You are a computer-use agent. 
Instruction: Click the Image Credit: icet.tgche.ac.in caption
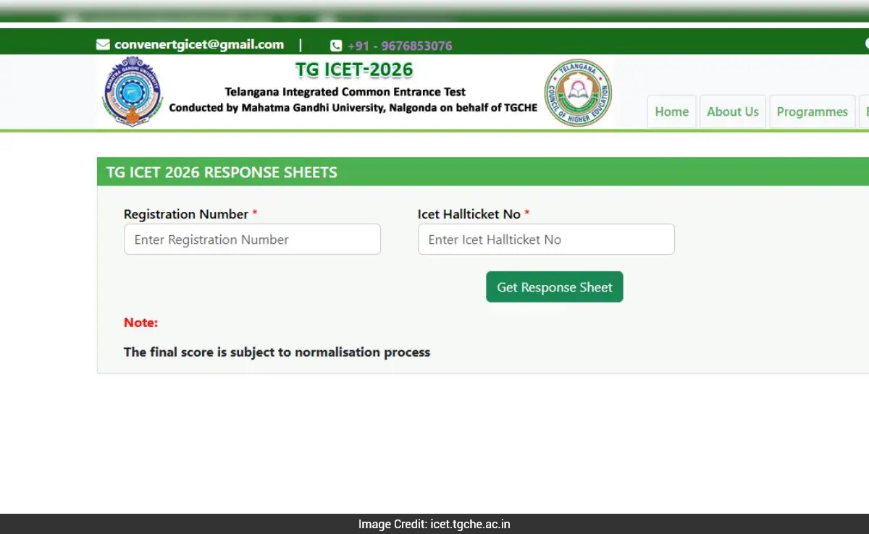click(434, 524)
